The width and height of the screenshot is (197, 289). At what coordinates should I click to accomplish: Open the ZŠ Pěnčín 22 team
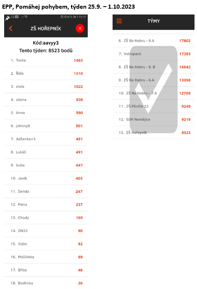pos(154,106)
